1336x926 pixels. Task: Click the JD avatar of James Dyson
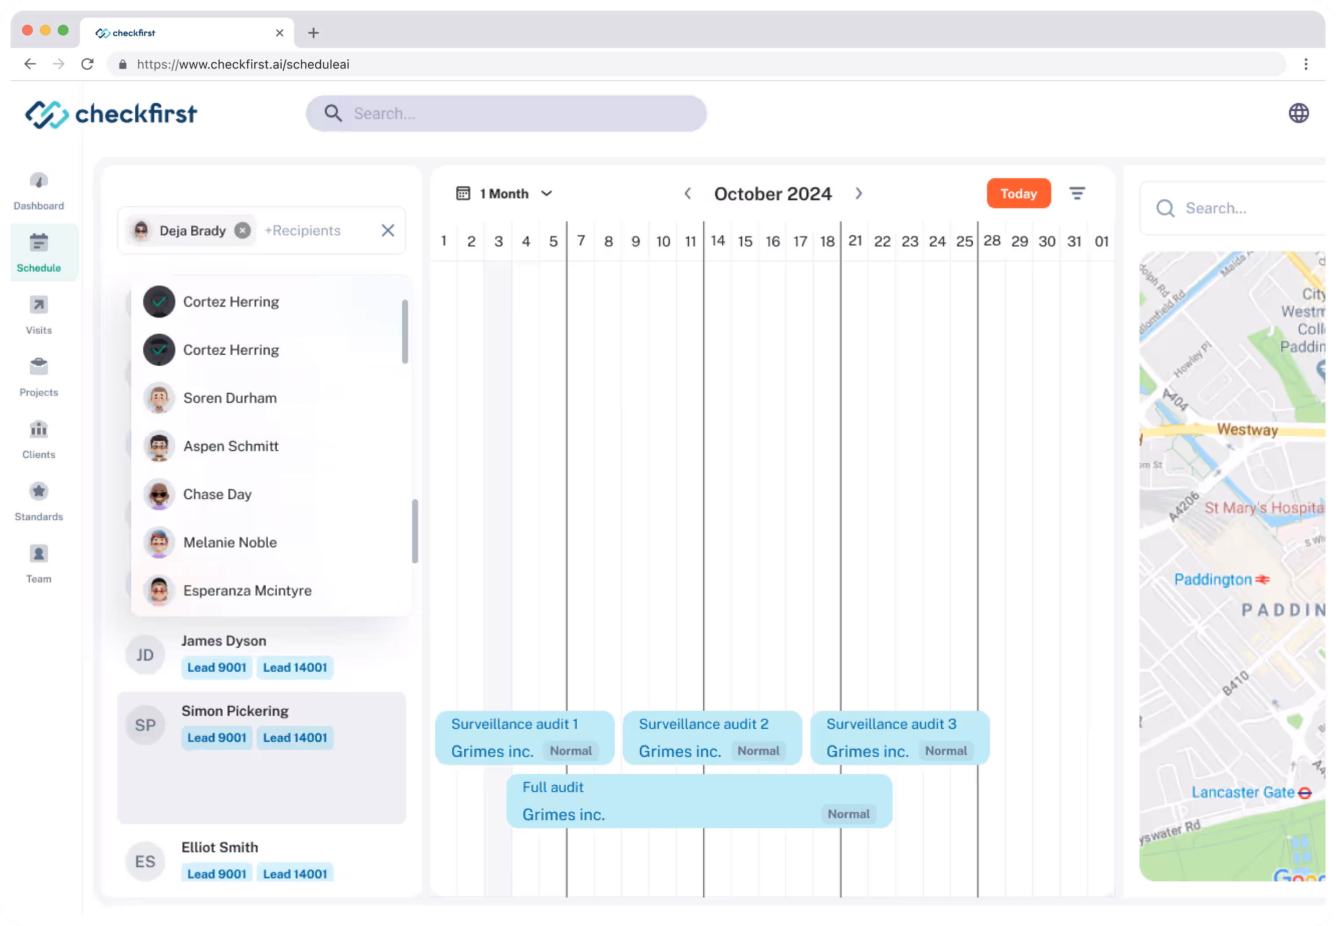(145, 655)
